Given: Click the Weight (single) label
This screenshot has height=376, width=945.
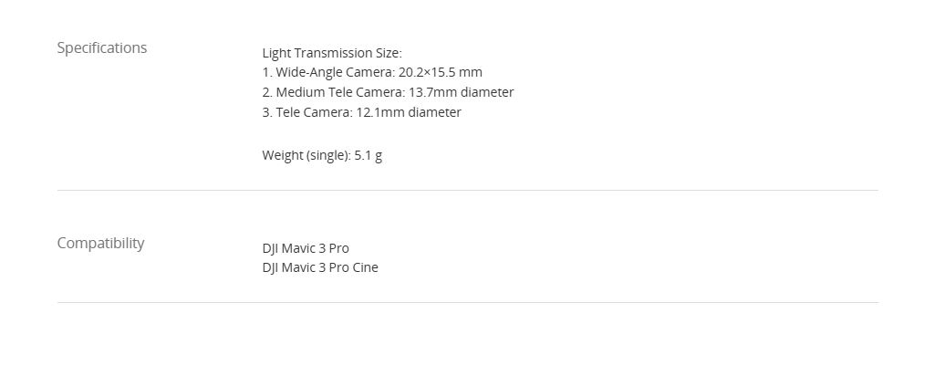Looking at the screenshot, I should tap(306, 155).
